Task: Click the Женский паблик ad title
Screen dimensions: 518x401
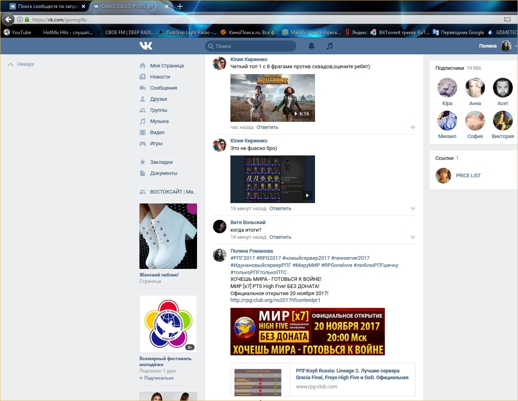Action: click(x=159, y=275)
